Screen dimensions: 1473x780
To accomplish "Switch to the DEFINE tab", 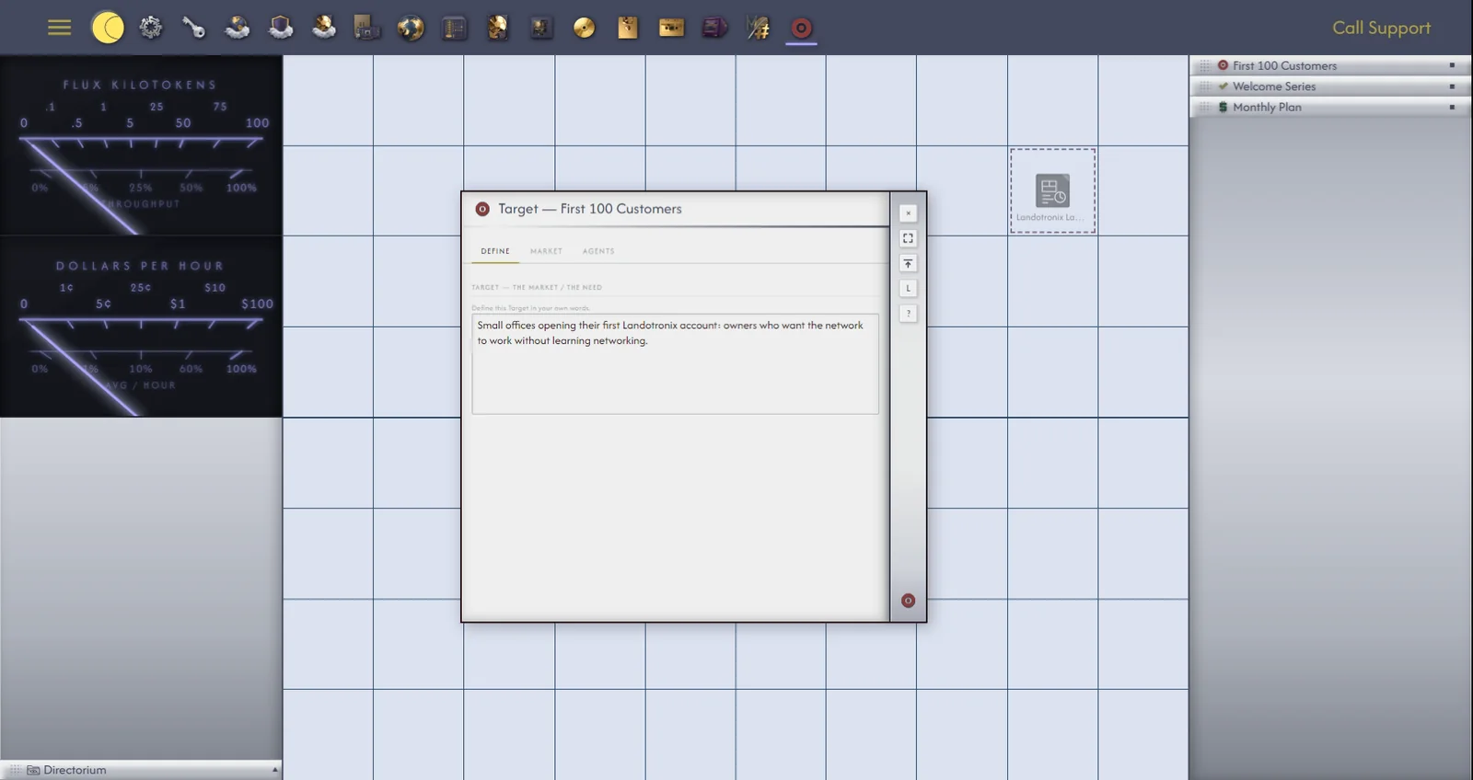I will [495, 251].
